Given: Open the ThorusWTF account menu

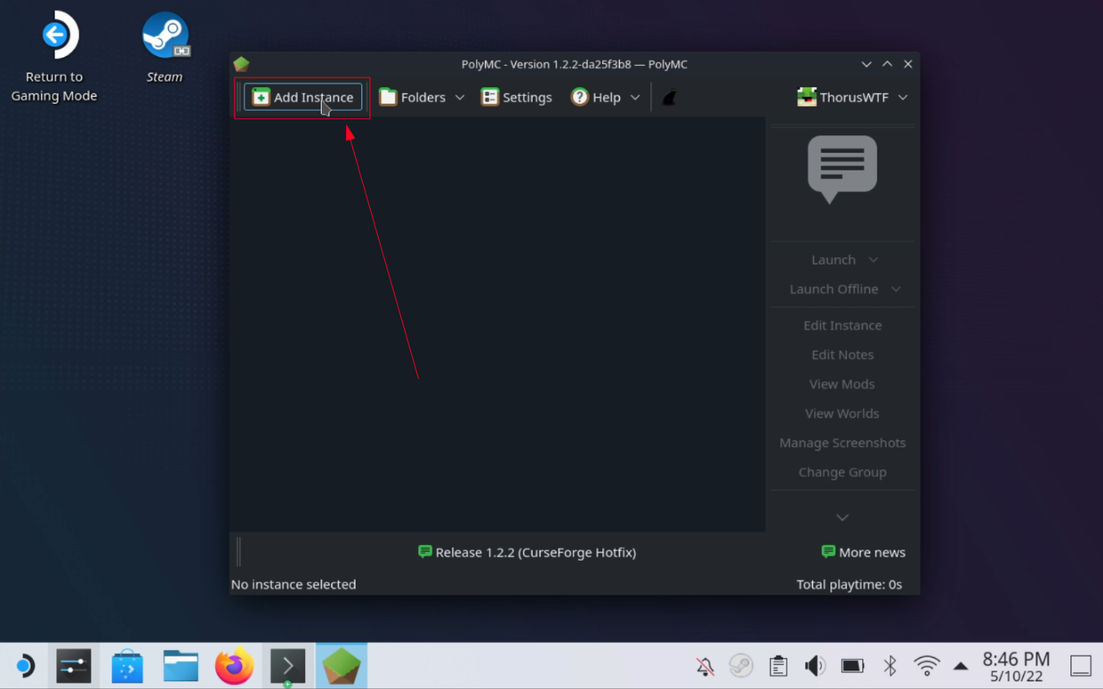Looking at the screenshot, I should click(851, 97).
